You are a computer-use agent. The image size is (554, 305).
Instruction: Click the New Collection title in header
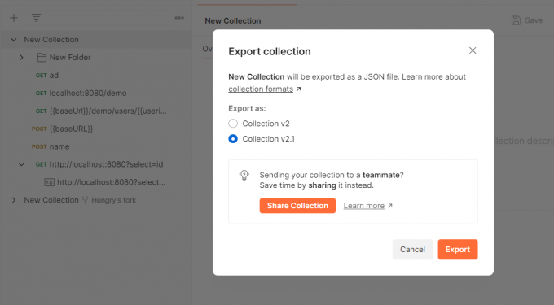[x=233, y=21]
